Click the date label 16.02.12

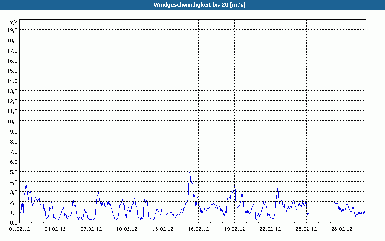tap(199, 229)
